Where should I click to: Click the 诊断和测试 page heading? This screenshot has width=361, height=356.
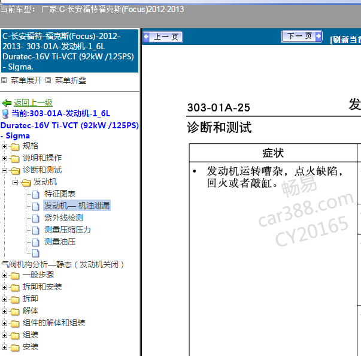219,128
